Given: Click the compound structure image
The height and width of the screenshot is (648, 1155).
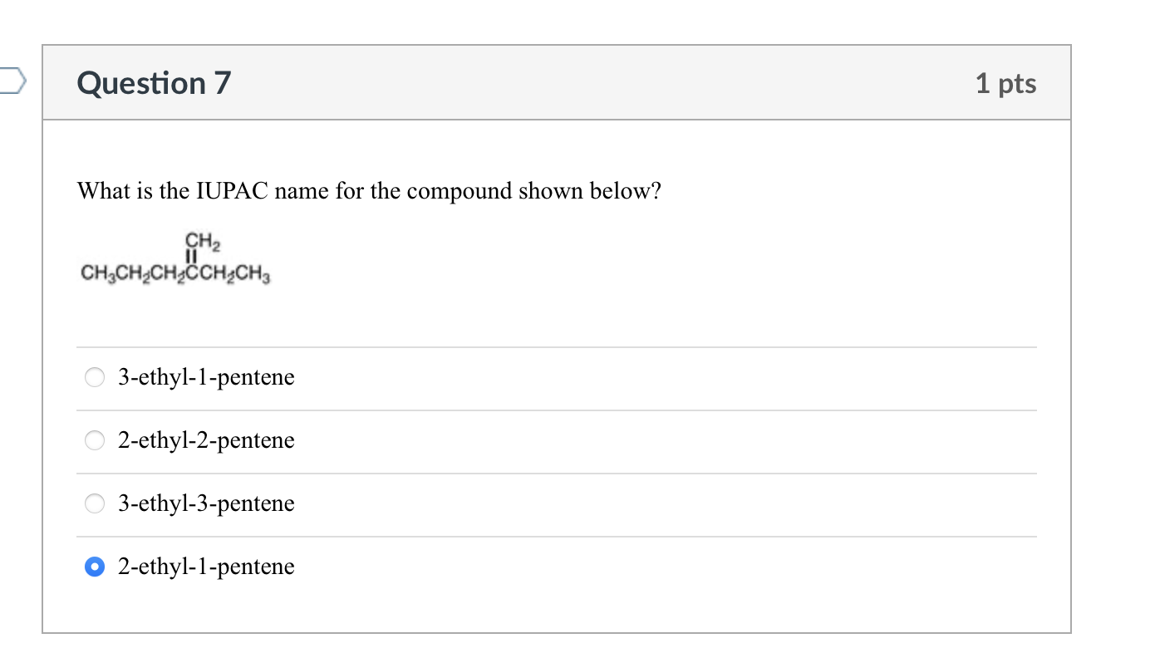Looking at the screenshot, I should tap(175, 258).
